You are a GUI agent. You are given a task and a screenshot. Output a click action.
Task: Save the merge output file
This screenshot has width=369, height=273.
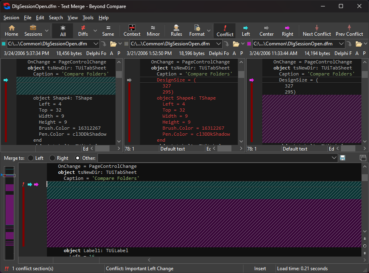343,158
